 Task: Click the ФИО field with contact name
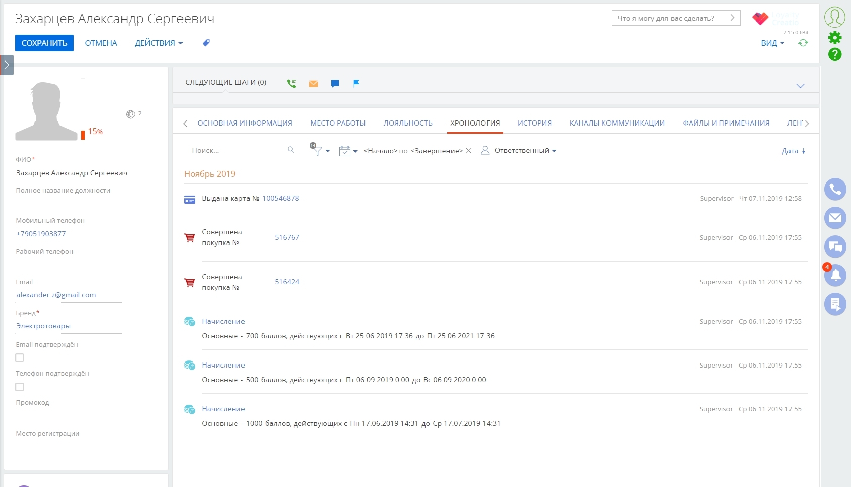click(x=86, y=173)
